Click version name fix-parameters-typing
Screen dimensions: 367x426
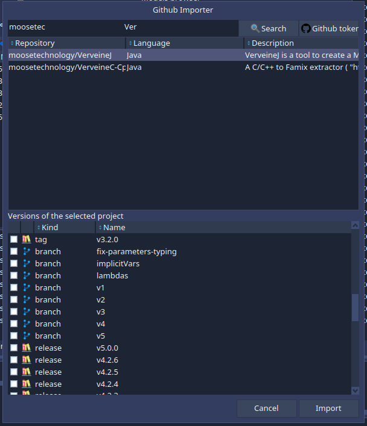(136, 252)
